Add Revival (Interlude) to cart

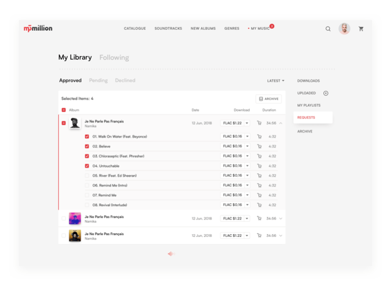[x=259, y=205]
